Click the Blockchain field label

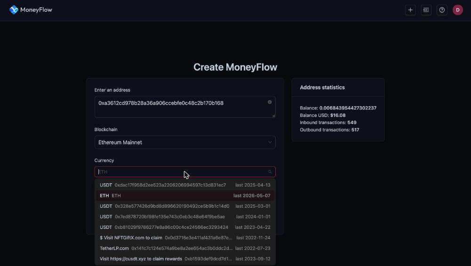tap(106, 130)
